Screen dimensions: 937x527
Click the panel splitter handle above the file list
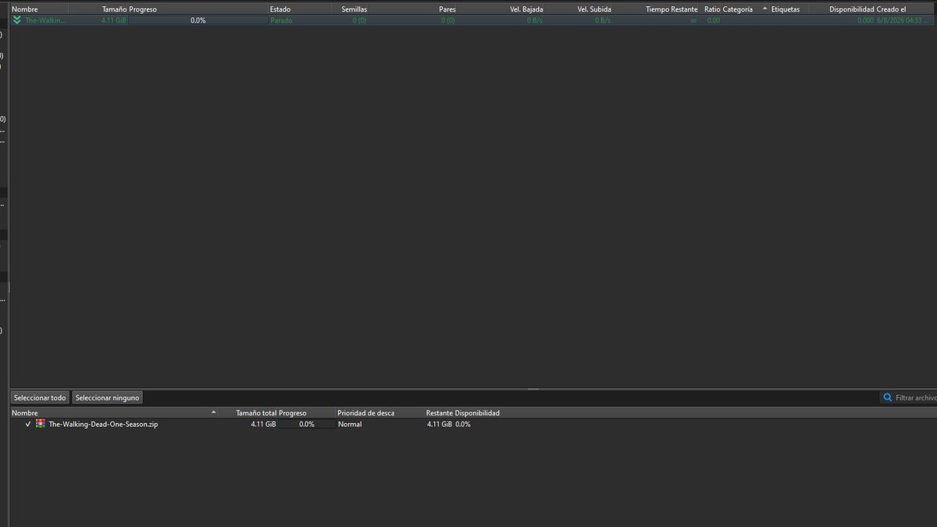tap(533, 388)
